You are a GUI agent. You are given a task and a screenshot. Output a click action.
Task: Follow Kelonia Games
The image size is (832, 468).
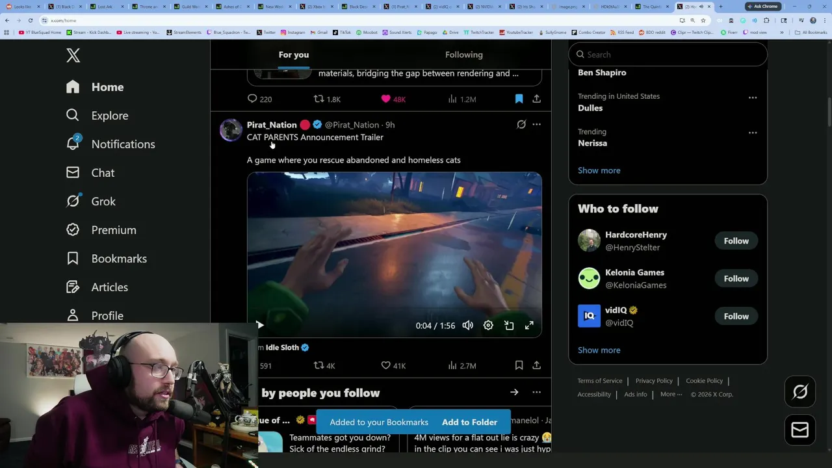click(x=736, y=279)
